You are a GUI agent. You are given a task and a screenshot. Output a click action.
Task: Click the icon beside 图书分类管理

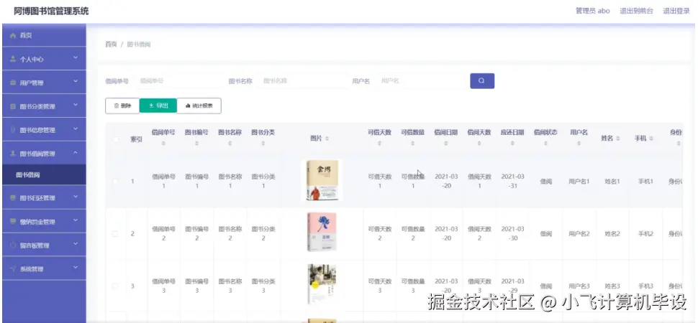13,107
